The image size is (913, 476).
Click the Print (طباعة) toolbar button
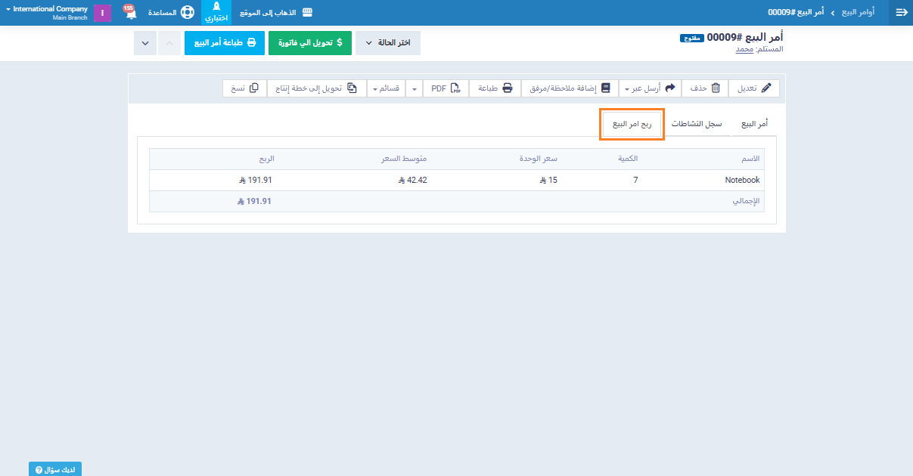pos(495,88)
